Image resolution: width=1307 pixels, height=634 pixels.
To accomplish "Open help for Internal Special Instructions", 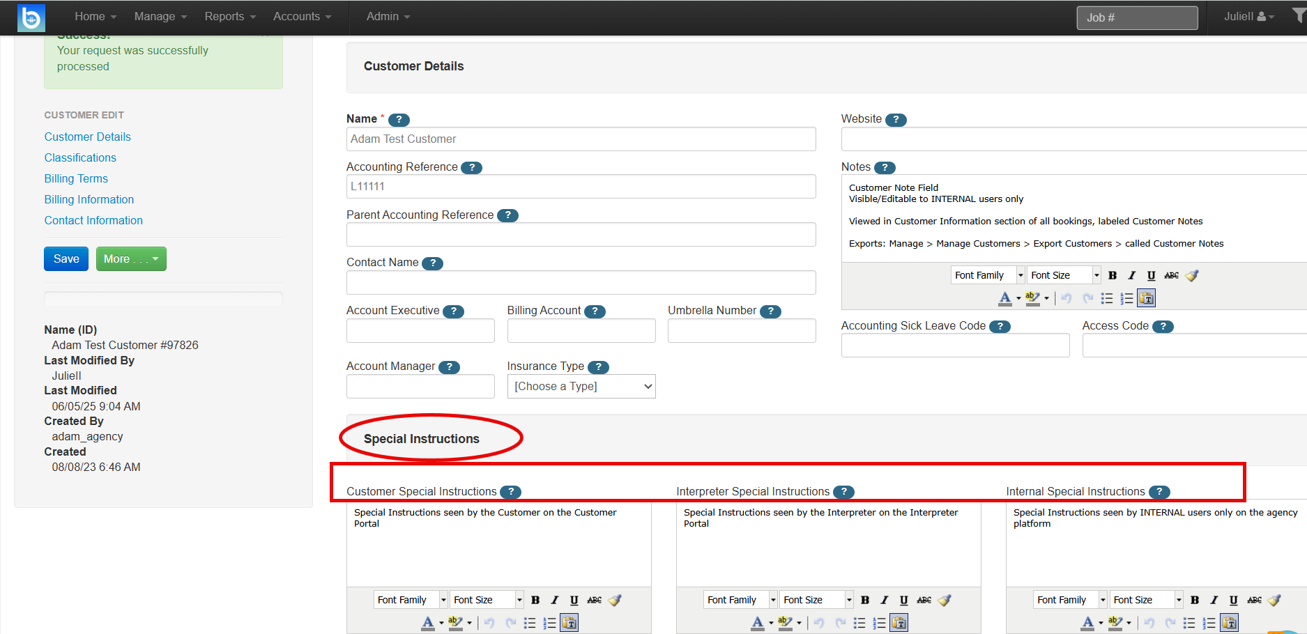I will [1159, 492].
